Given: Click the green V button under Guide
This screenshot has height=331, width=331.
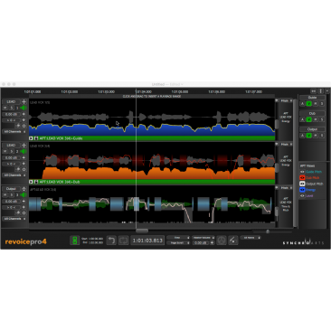Looking at the screenshot, I should click(x=308, y=104).
